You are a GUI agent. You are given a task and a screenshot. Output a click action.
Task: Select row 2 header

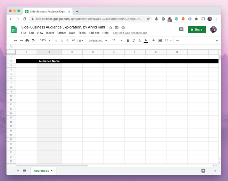[x=11, y=61]
